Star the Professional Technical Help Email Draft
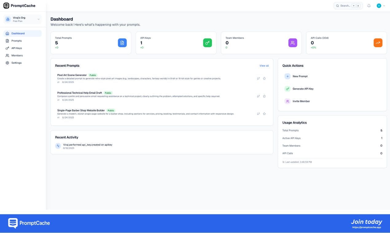The height and width of the screenshot is (233, 390). click(x=264, y=96)
